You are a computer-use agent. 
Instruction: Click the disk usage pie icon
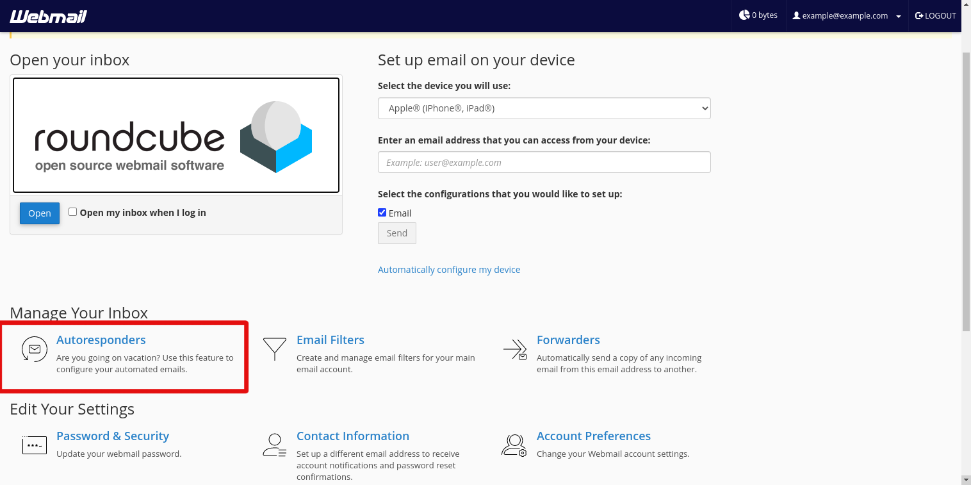pyautogui.click(x=744, y=15)
